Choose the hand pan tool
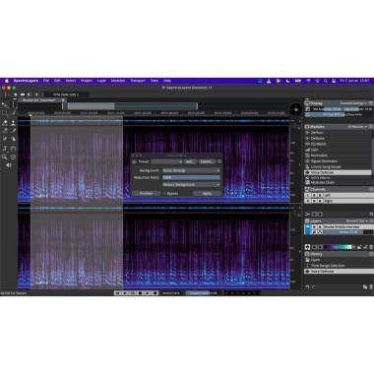 pos(13,149)
